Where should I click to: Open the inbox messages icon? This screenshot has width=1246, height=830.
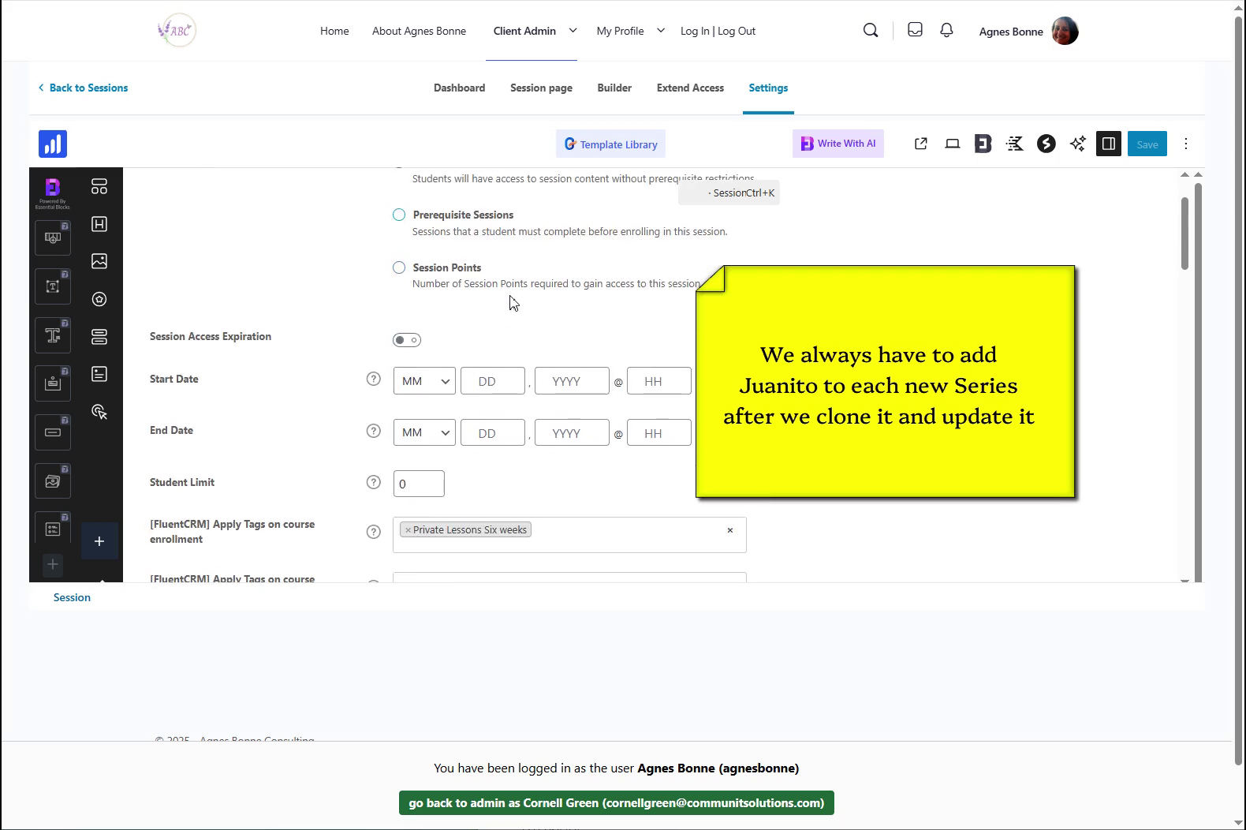915,30
